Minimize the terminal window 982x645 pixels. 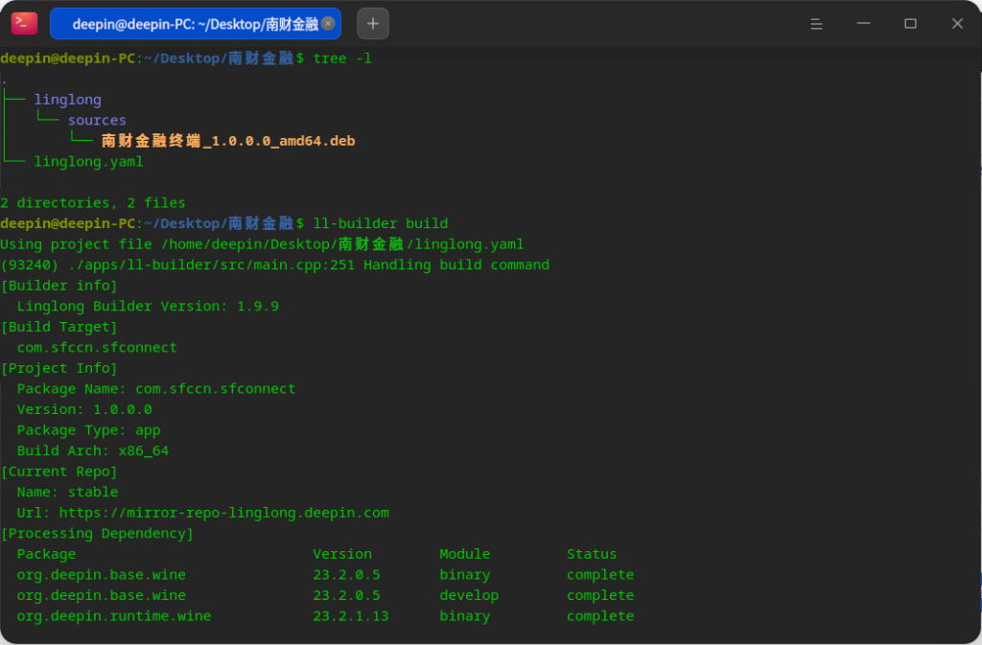tap(864, 24)
